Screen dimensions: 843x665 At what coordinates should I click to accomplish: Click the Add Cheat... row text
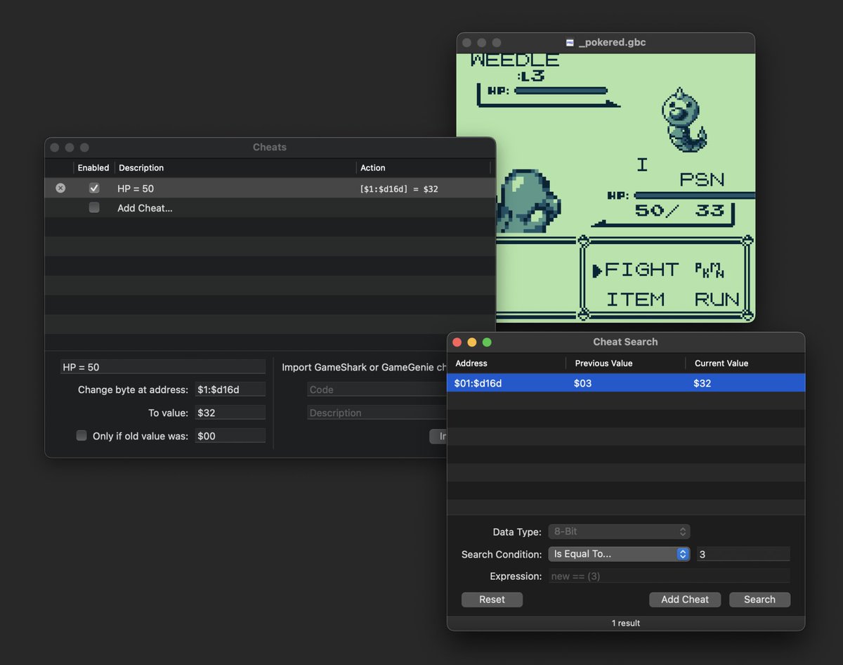point(145,208)
